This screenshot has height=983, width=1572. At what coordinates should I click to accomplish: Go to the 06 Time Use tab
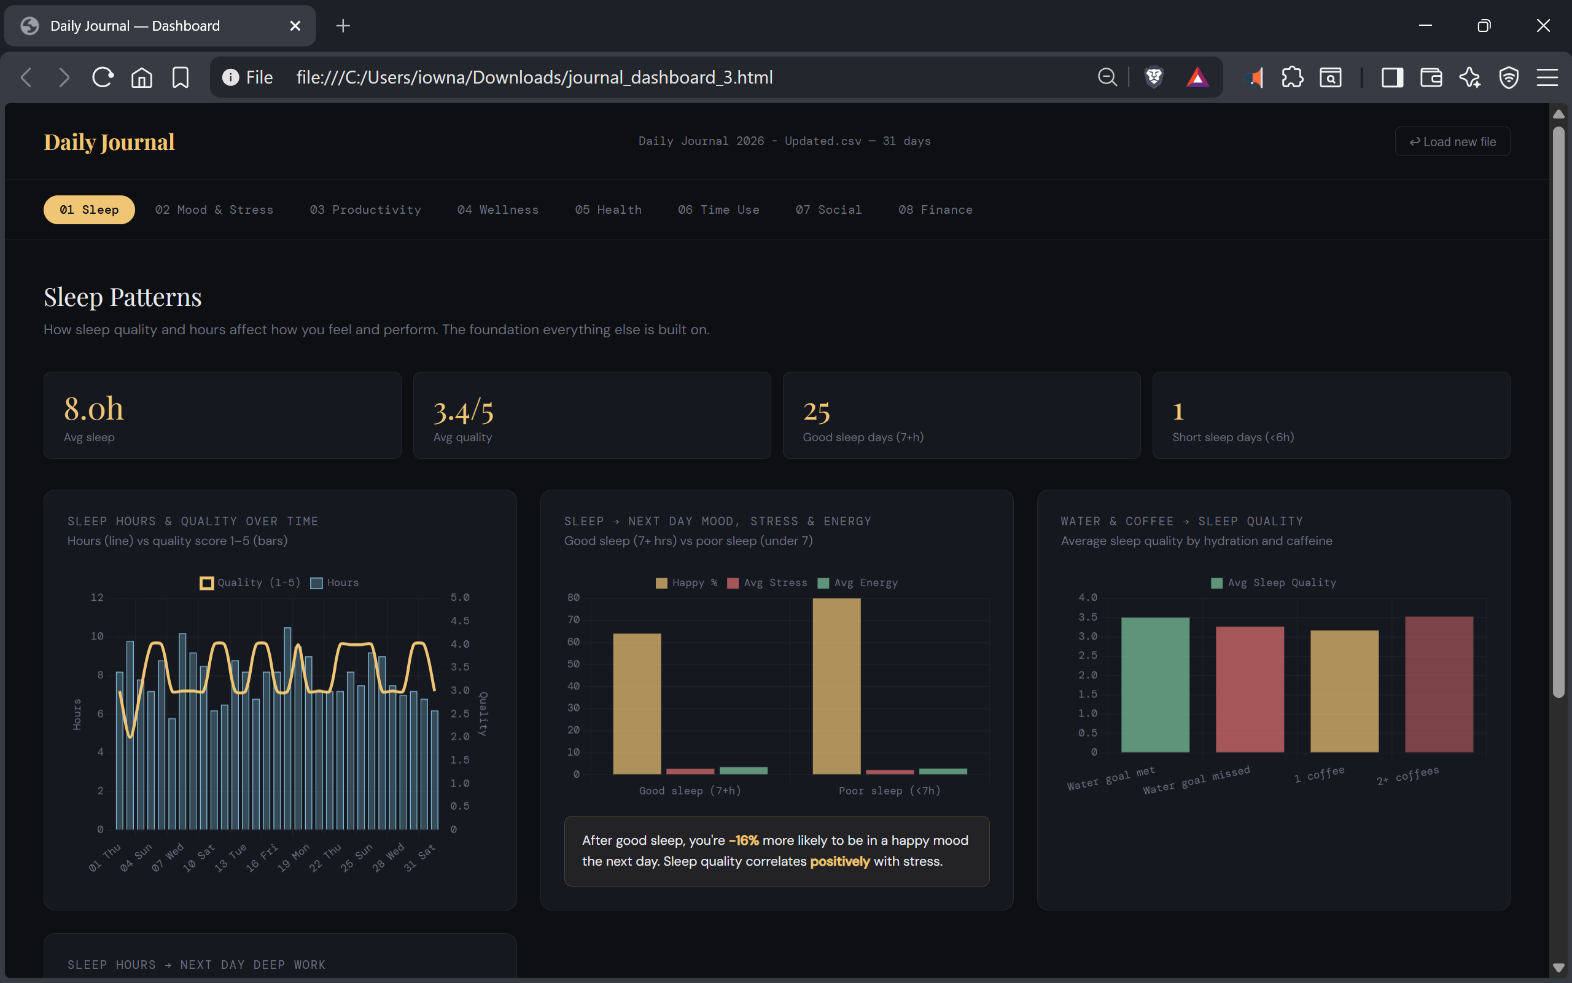[718, 210]
